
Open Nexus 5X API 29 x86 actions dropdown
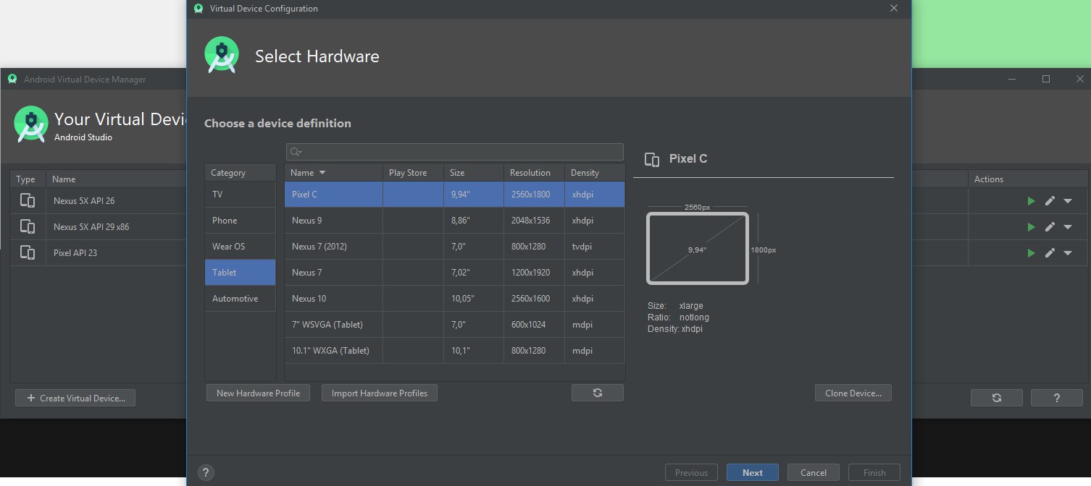pos(1067,227)
